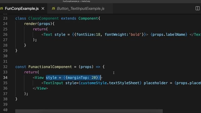
Task: Click the render keyword on line 24
Action: click(x=30, y=24)
